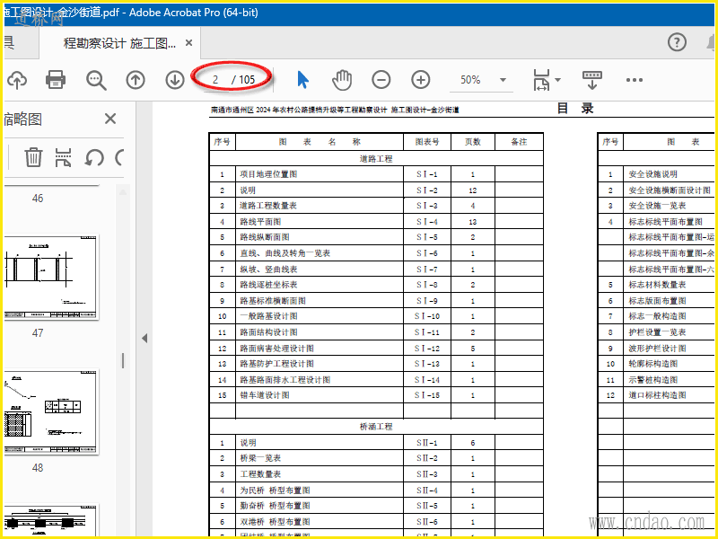718x539 pixels.
Task: Collapse the navigation pane arrow
Action: (x=144, y=339)
